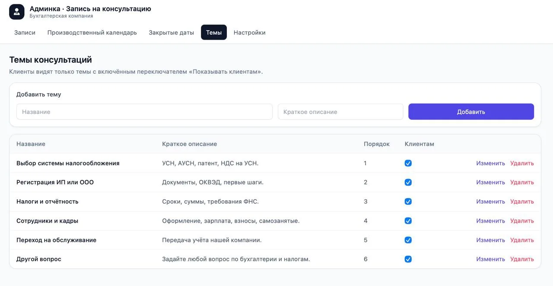Edit the Сотрудники и кадры topic
Viewport: 553px width, 286px height.
click(490, 221)
